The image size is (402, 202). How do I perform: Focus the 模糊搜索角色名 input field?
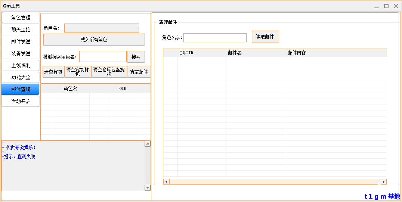[103, 56]
